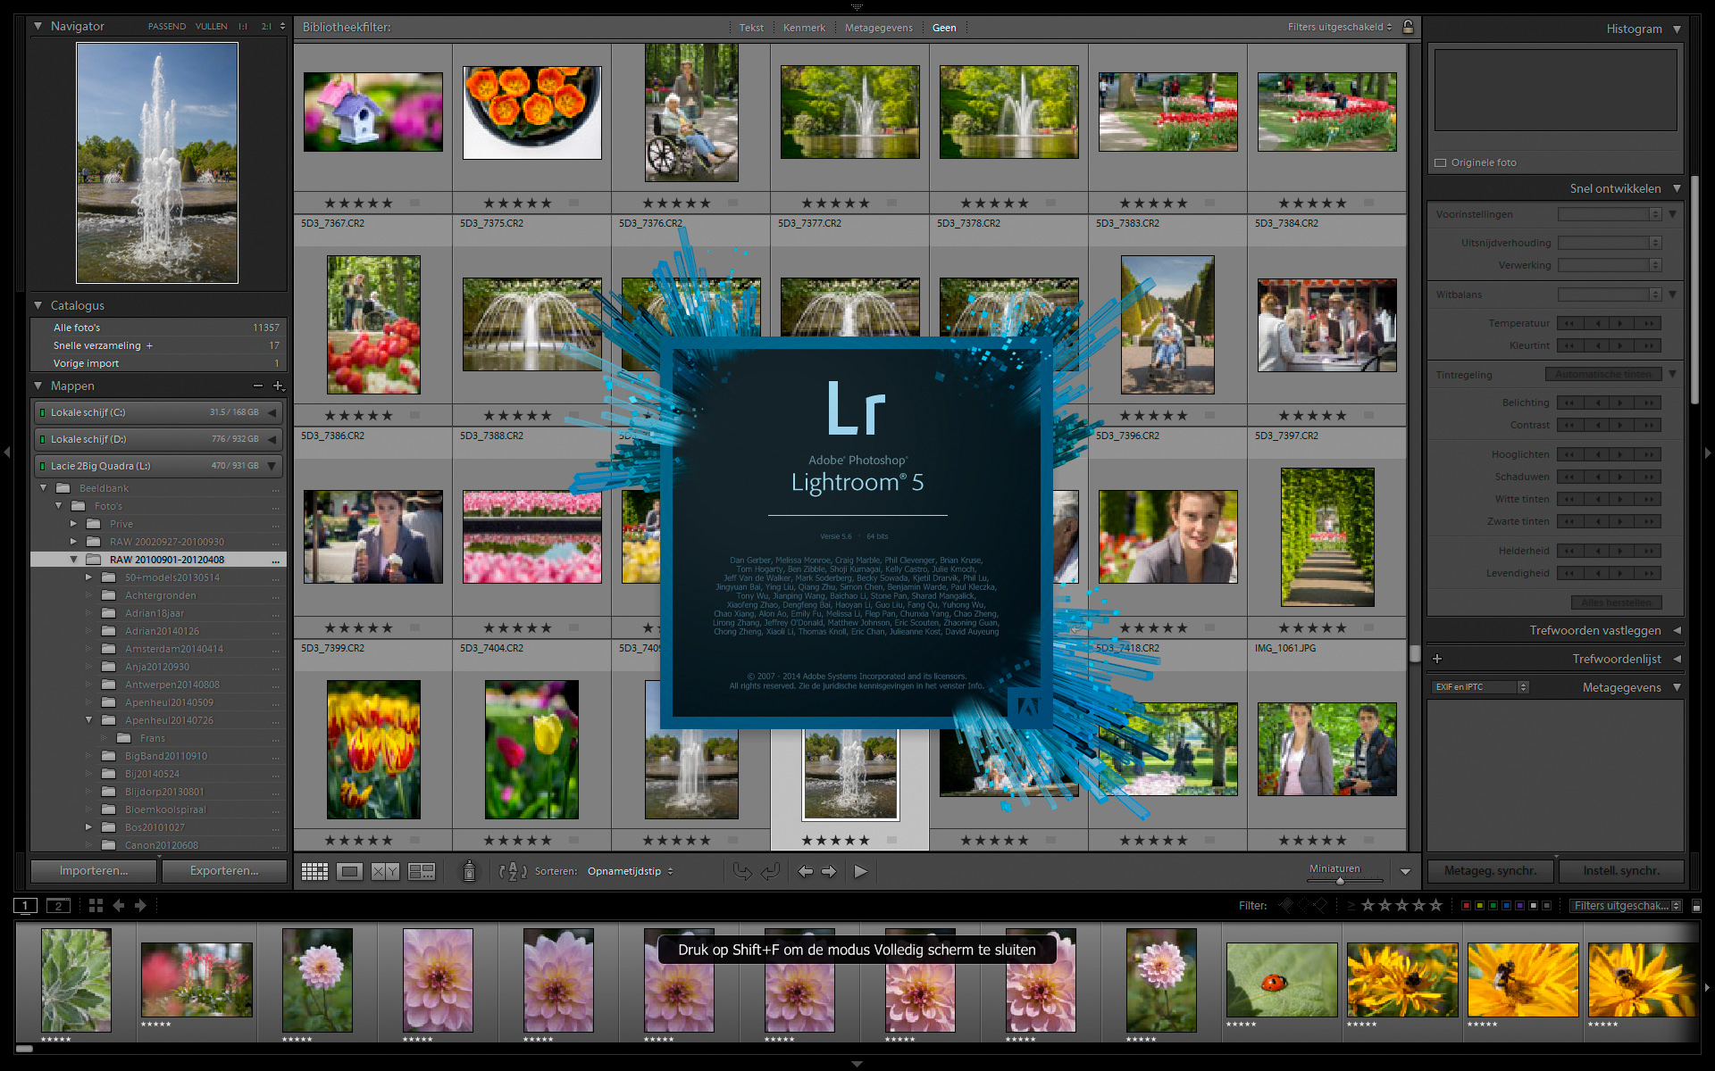Hide the filmstrip using its bottom edge arrow
This screenshot has width=1715, height=1071.
point(857,1064)
